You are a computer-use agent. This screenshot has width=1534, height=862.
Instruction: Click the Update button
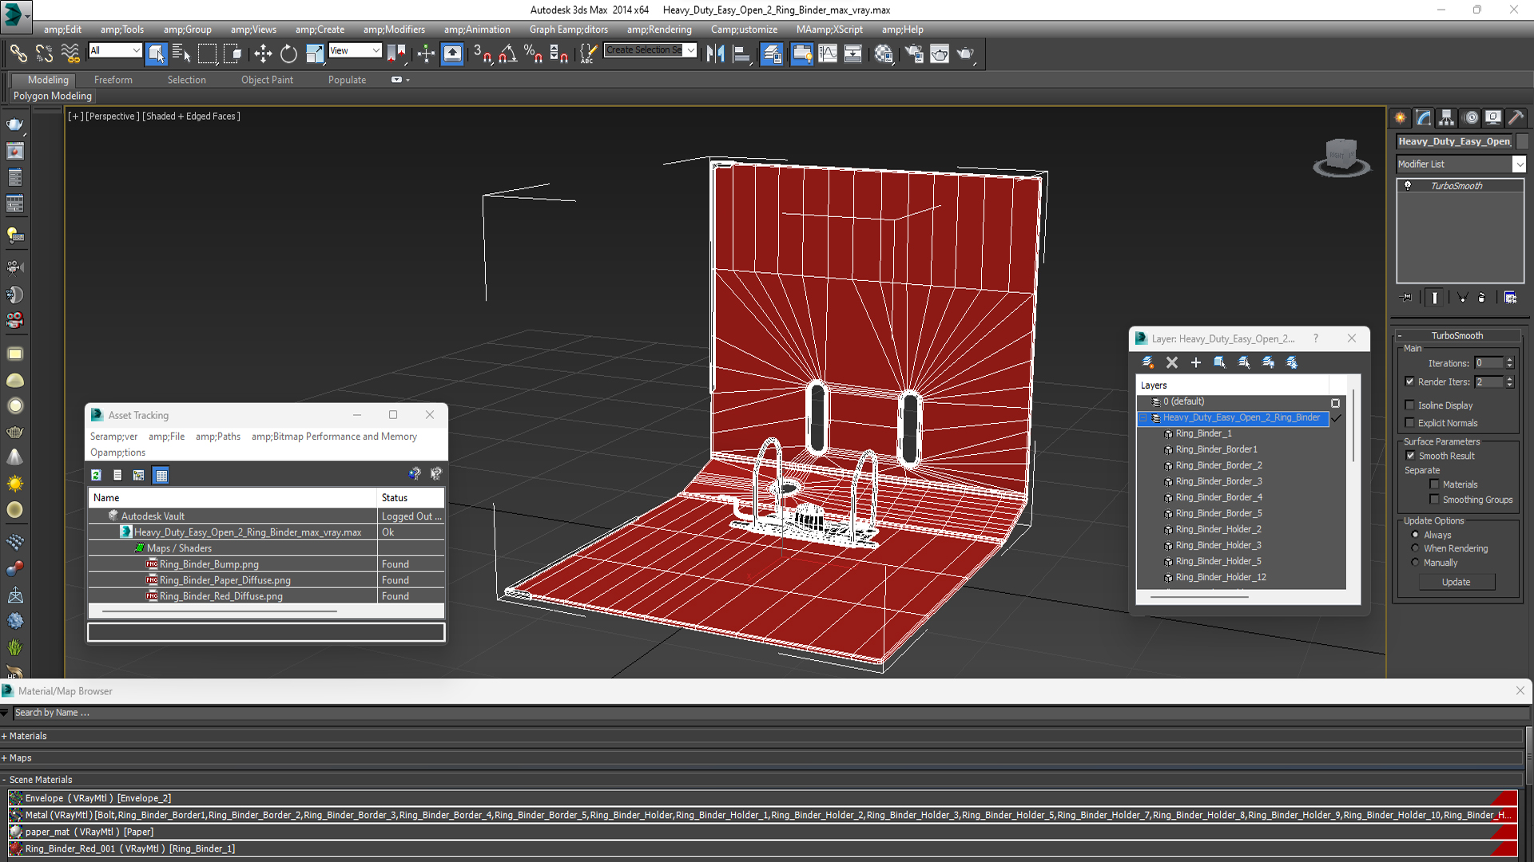click(x=1455, y=582)
